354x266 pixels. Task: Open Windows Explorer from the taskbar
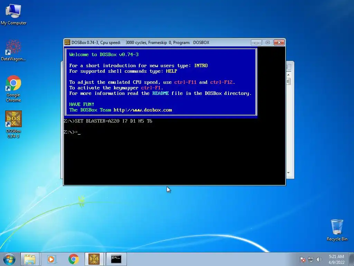pos(30,259)
